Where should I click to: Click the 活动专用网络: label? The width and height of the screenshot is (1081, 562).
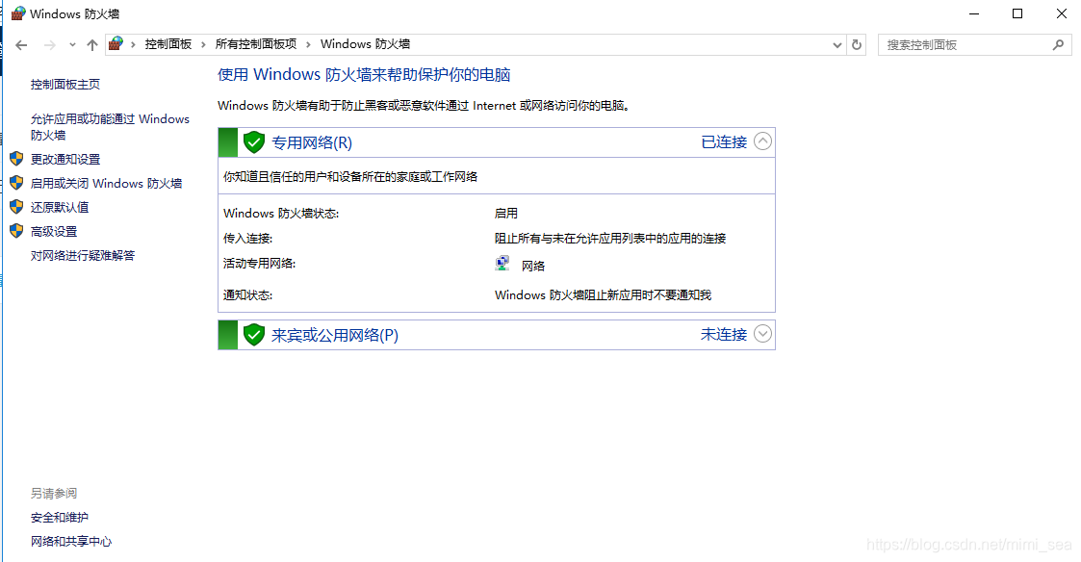point(259,264)
